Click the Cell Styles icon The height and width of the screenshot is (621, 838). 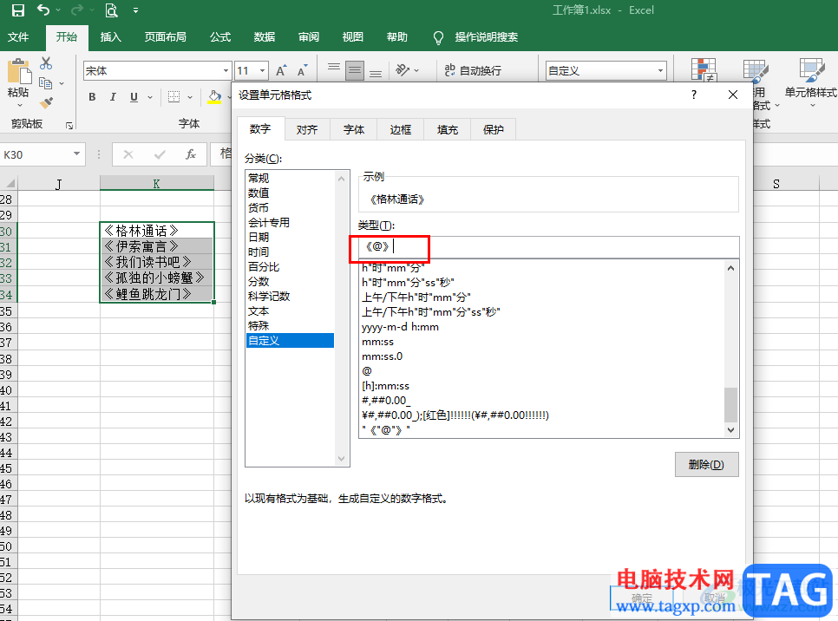pos(812,70)
